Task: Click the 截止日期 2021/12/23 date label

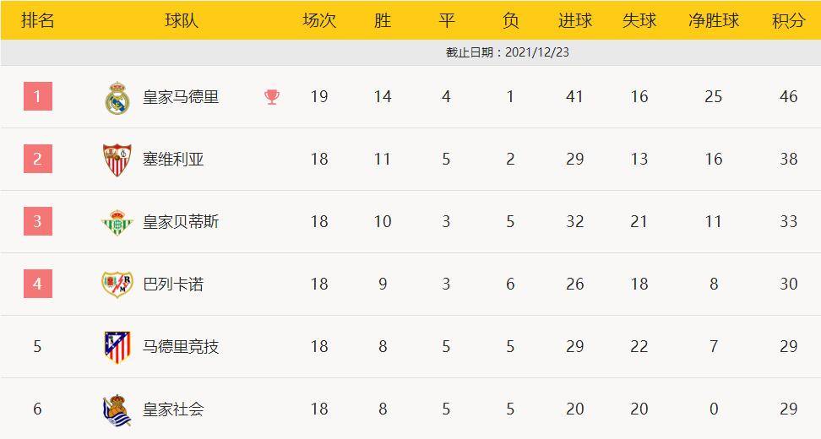Action: pyautogui.click(x=508, y=52)
